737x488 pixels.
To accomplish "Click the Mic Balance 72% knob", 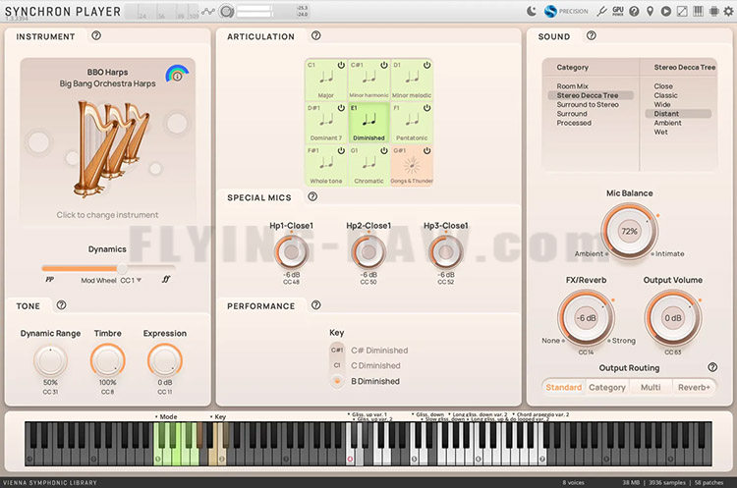I will 629,231.
